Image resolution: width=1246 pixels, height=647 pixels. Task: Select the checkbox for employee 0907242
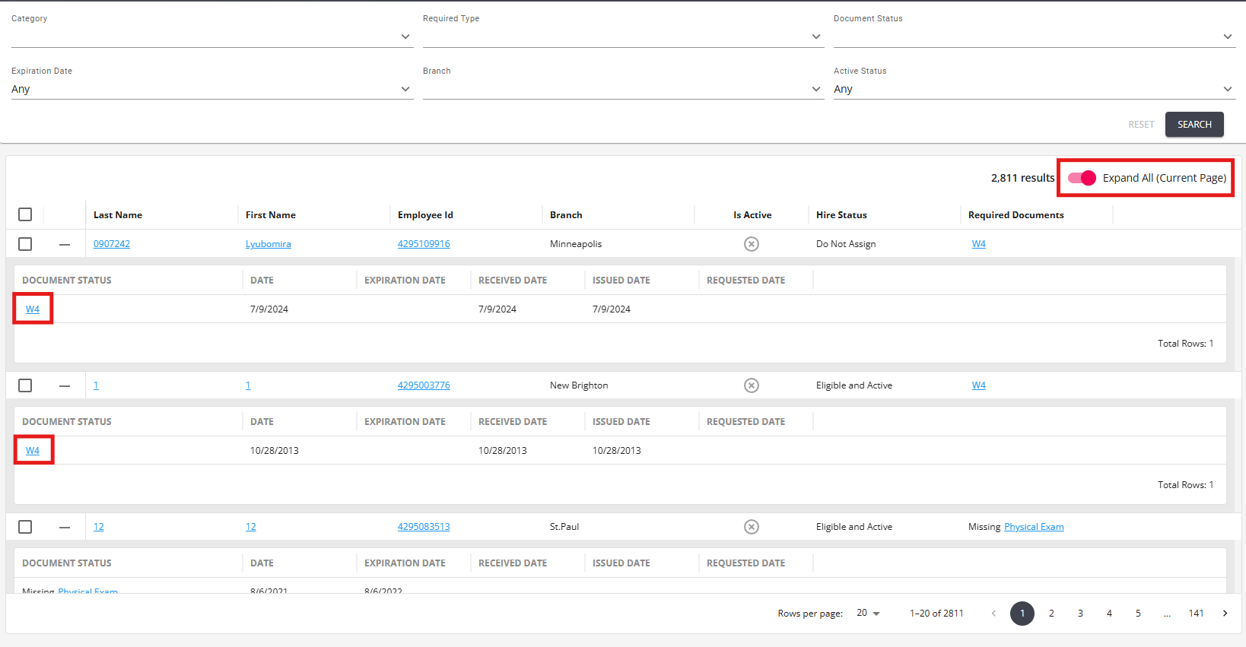pos(25,244)
